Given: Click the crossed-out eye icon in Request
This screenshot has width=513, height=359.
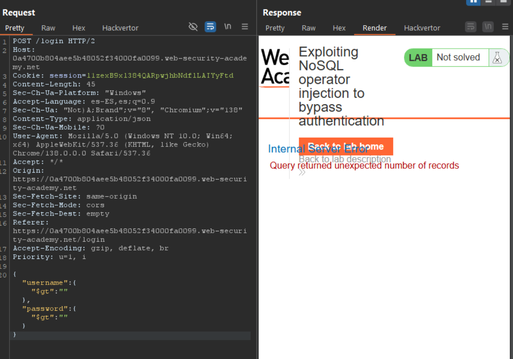Looking at the screenshot, I should point(193,27).
